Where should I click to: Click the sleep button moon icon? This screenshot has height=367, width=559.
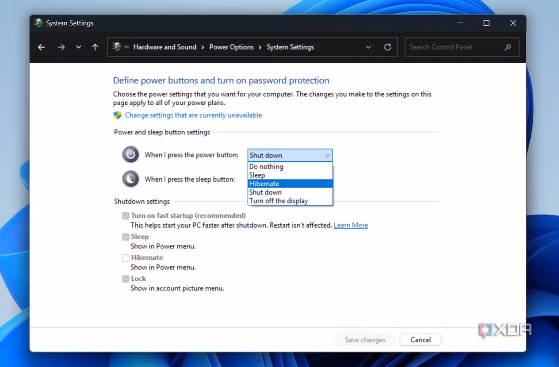click(x=130, y=179)
